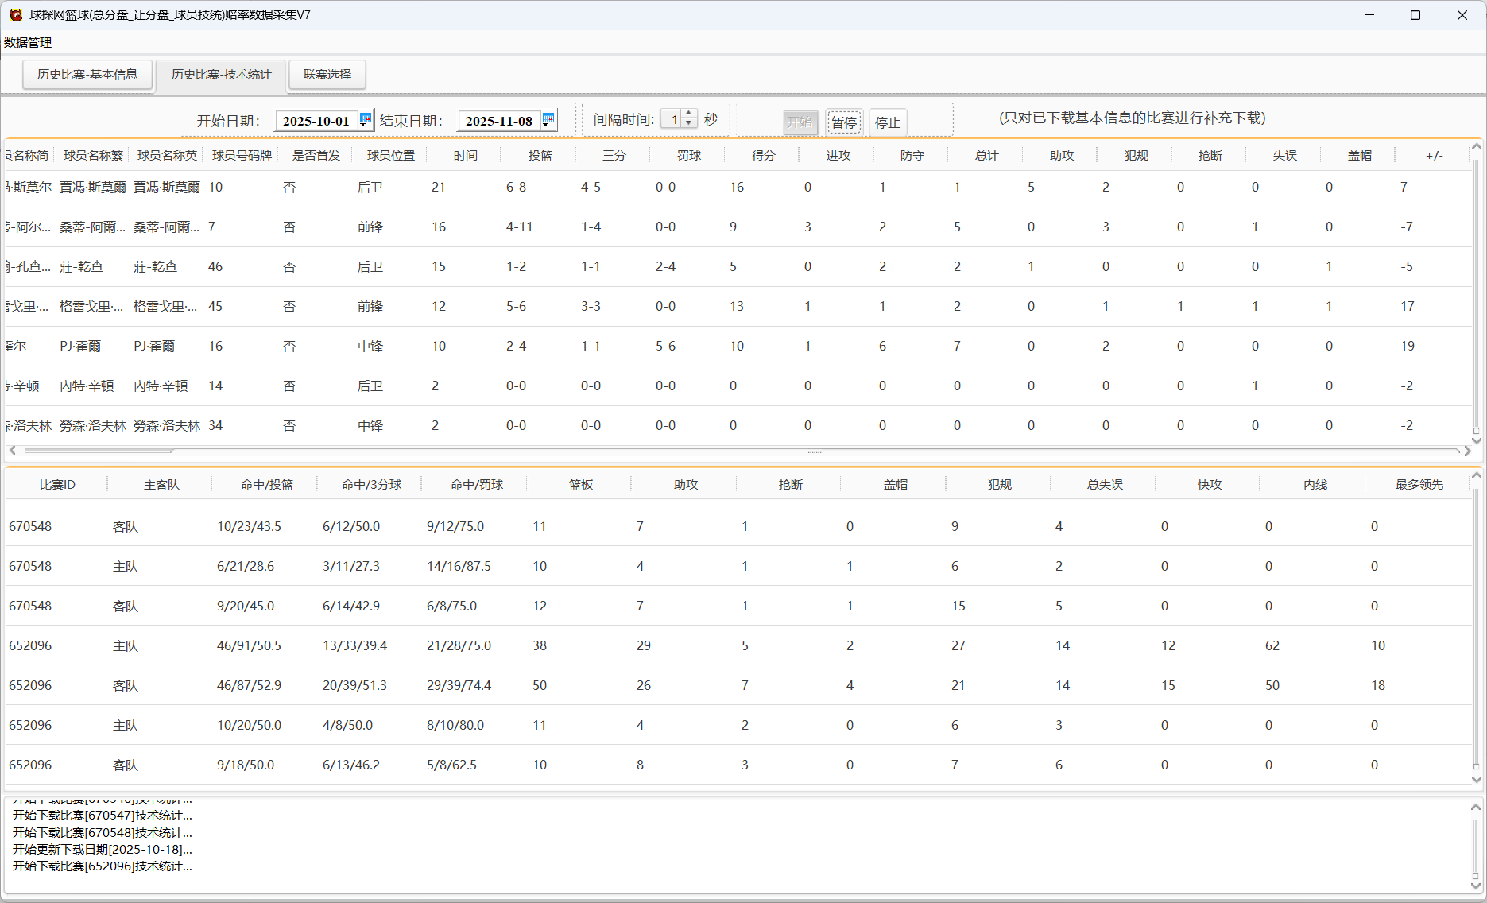Click 主客队 column header
This screenshot has height=903, width=1487.
point(161,485)
